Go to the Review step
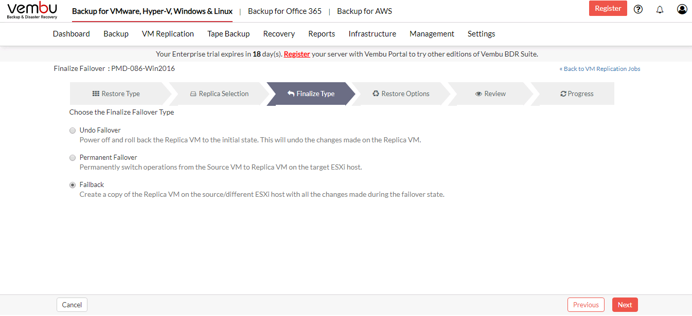This screenshot has width=692, height=316. point(491,94)
